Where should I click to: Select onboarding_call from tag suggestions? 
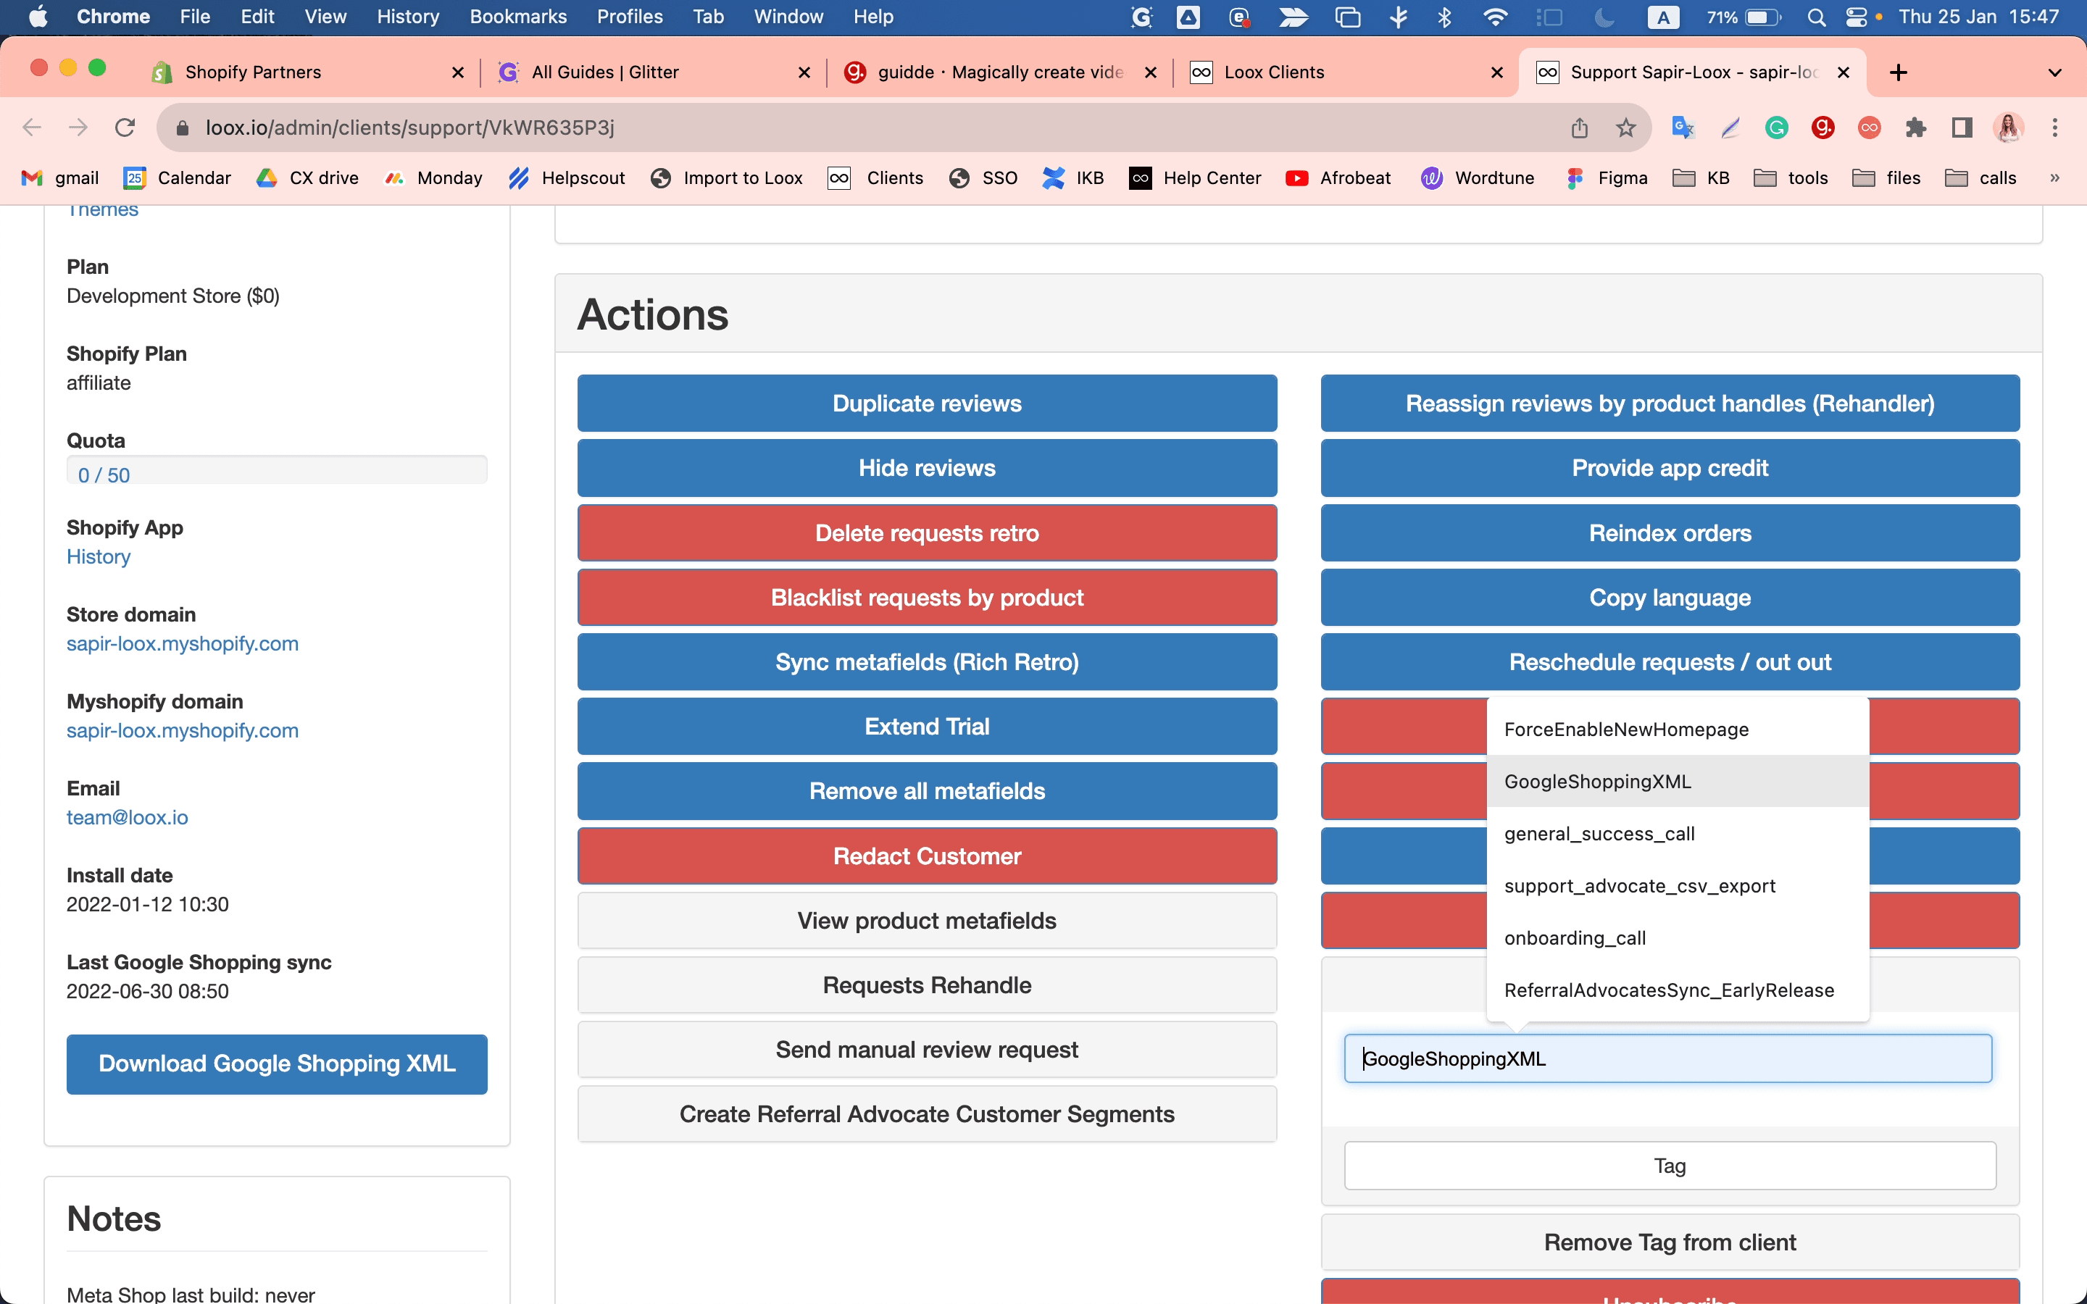1678,938
